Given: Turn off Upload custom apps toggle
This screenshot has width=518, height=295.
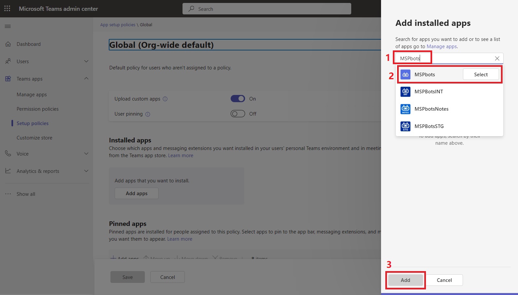Looking at the screenshot, I should coord(238,99).
